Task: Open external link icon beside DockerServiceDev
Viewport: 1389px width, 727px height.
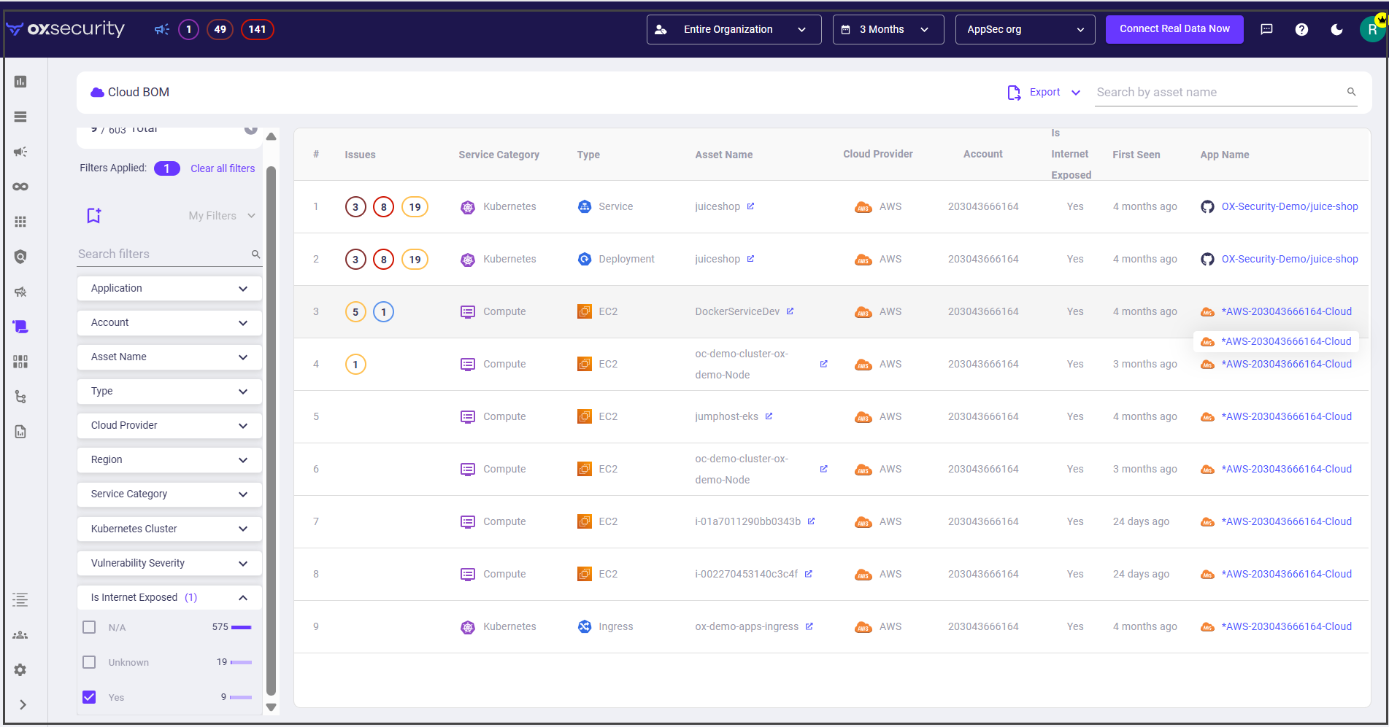Action: coord(790,311)
